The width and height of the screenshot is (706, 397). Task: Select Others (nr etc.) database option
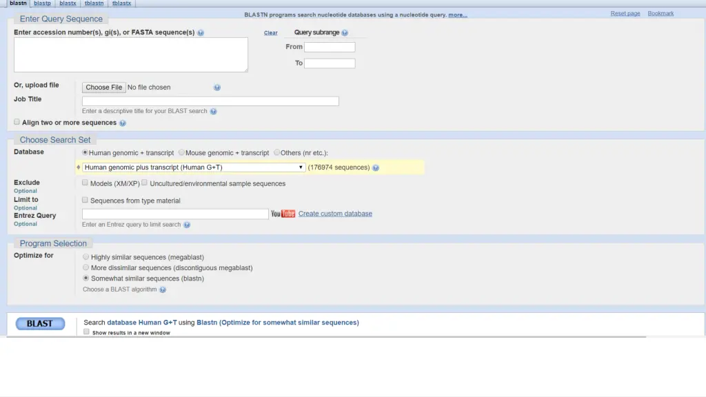[276, 152]
